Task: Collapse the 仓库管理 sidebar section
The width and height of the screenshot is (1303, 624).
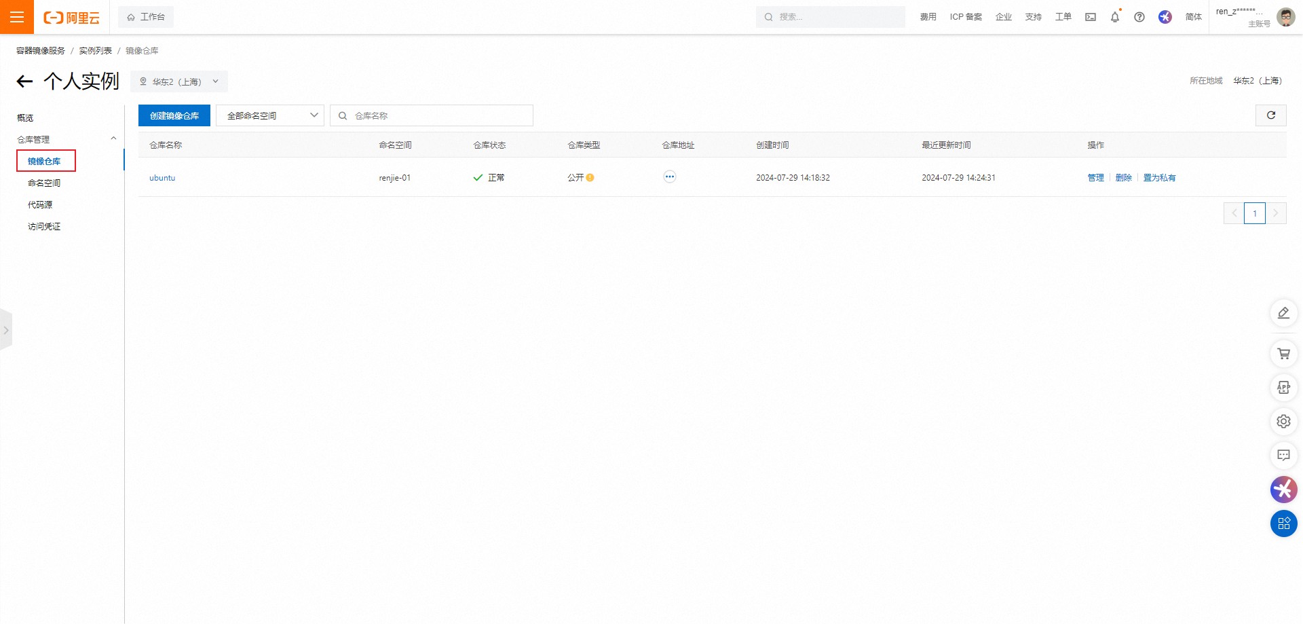Action: 113,139
